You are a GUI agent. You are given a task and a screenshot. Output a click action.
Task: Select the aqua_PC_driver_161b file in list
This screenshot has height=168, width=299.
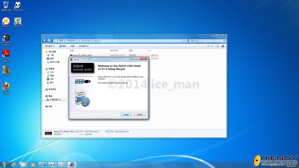(x=82, y=55)
